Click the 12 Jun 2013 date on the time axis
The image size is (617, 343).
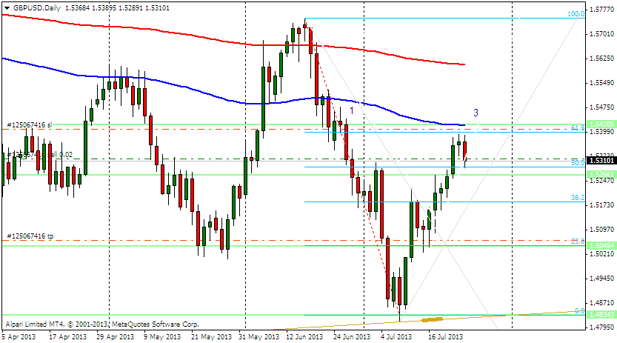(304, 337)
